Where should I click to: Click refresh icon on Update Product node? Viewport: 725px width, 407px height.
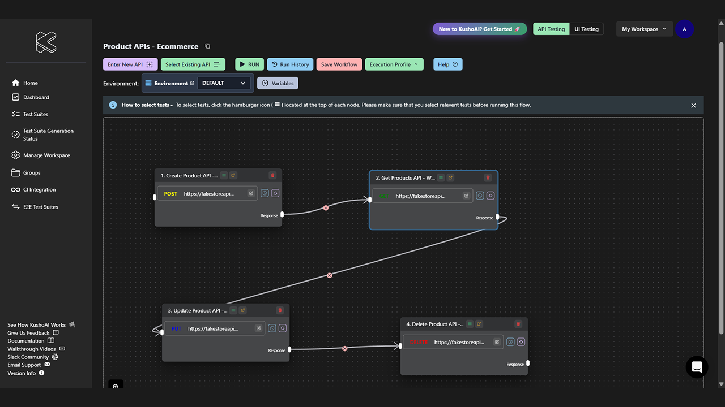(x=283, y=328)
